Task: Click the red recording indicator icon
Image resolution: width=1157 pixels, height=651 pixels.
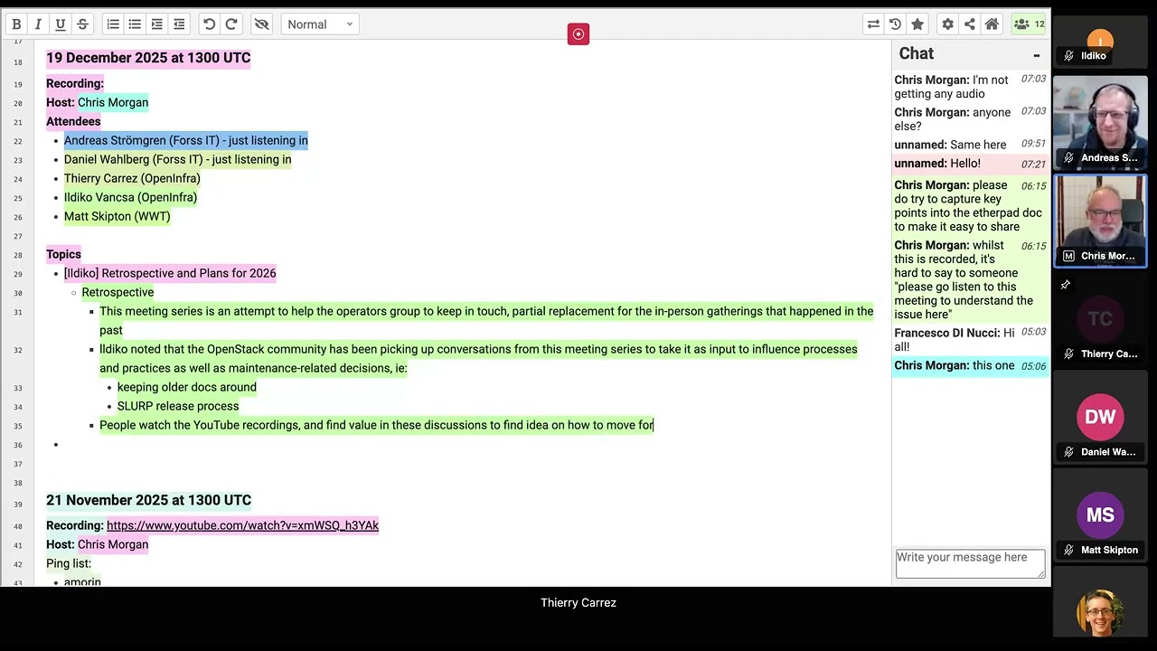Action: [x=578, y=34]
